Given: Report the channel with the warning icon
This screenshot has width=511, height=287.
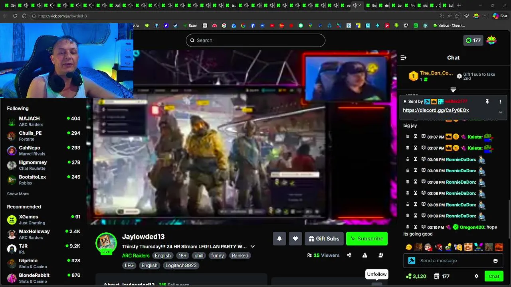Looking at the screenshot, I should click(x=364, y=255).
